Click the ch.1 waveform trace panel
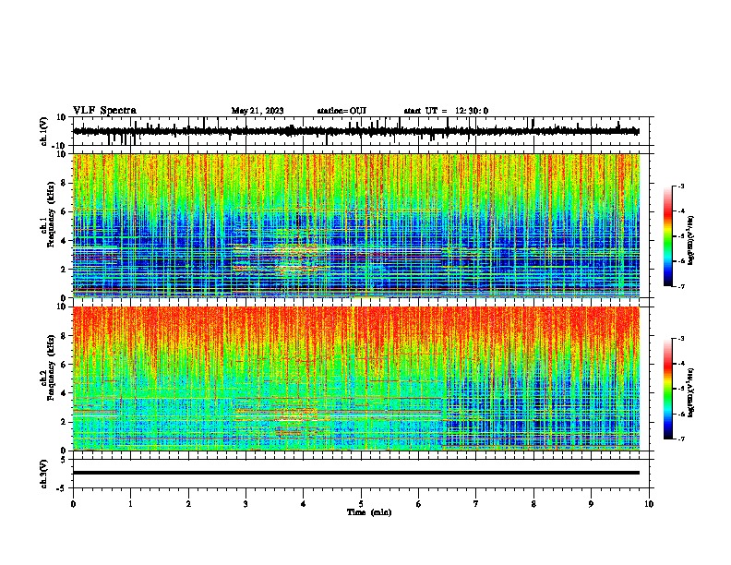731x565 pixels. tap(361, 131)
